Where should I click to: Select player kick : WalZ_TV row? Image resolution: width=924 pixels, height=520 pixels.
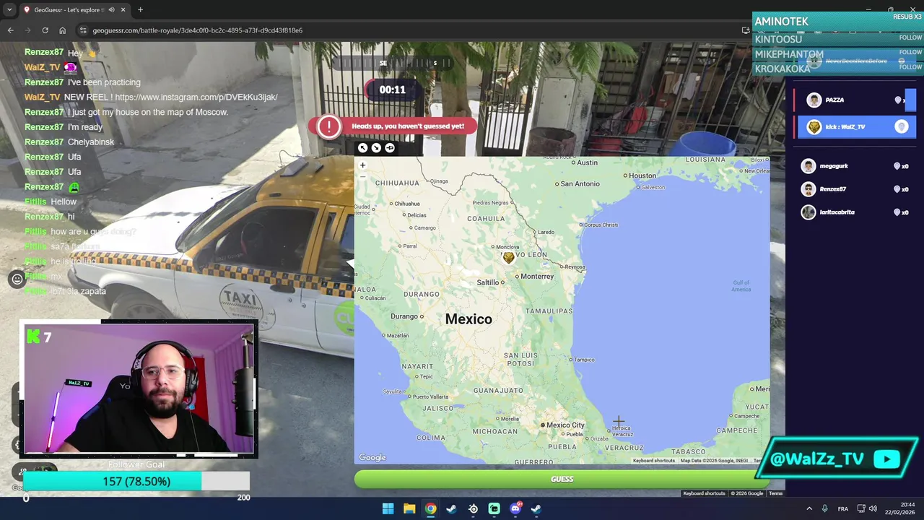pyautogui.click(x=856, y=126)
